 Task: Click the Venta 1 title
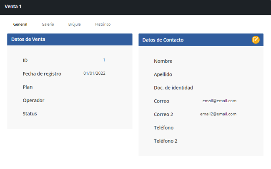pyautogui.click(x=13, y=7)
